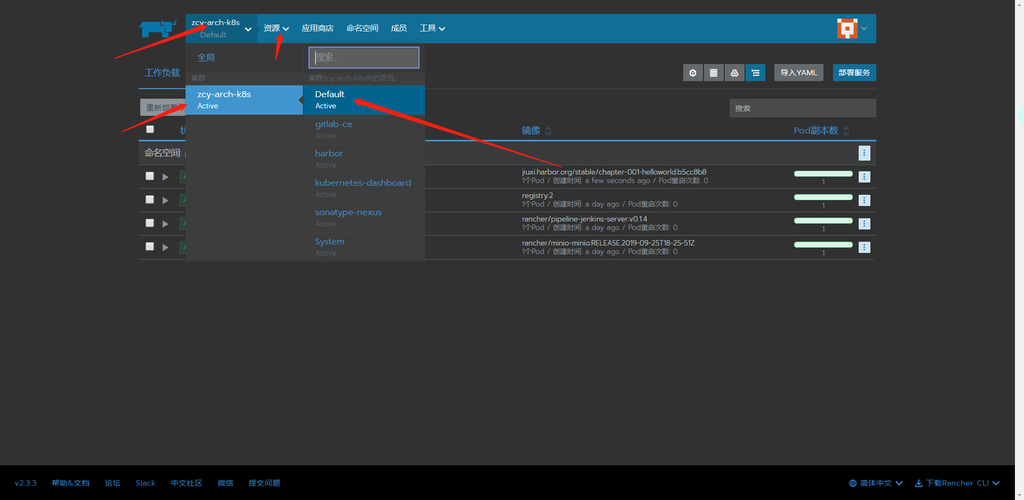
Task: Switch to group-by-node view icon
Action: 734,73
